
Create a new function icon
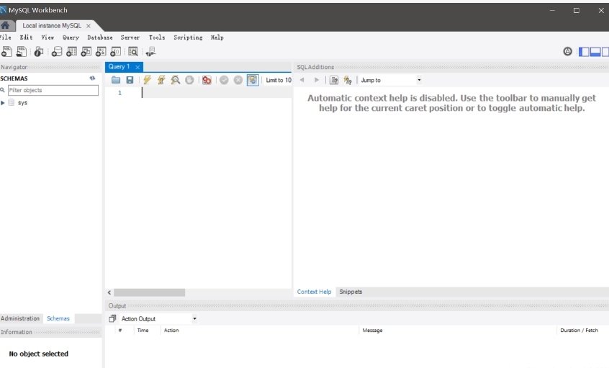coord(116,51)
